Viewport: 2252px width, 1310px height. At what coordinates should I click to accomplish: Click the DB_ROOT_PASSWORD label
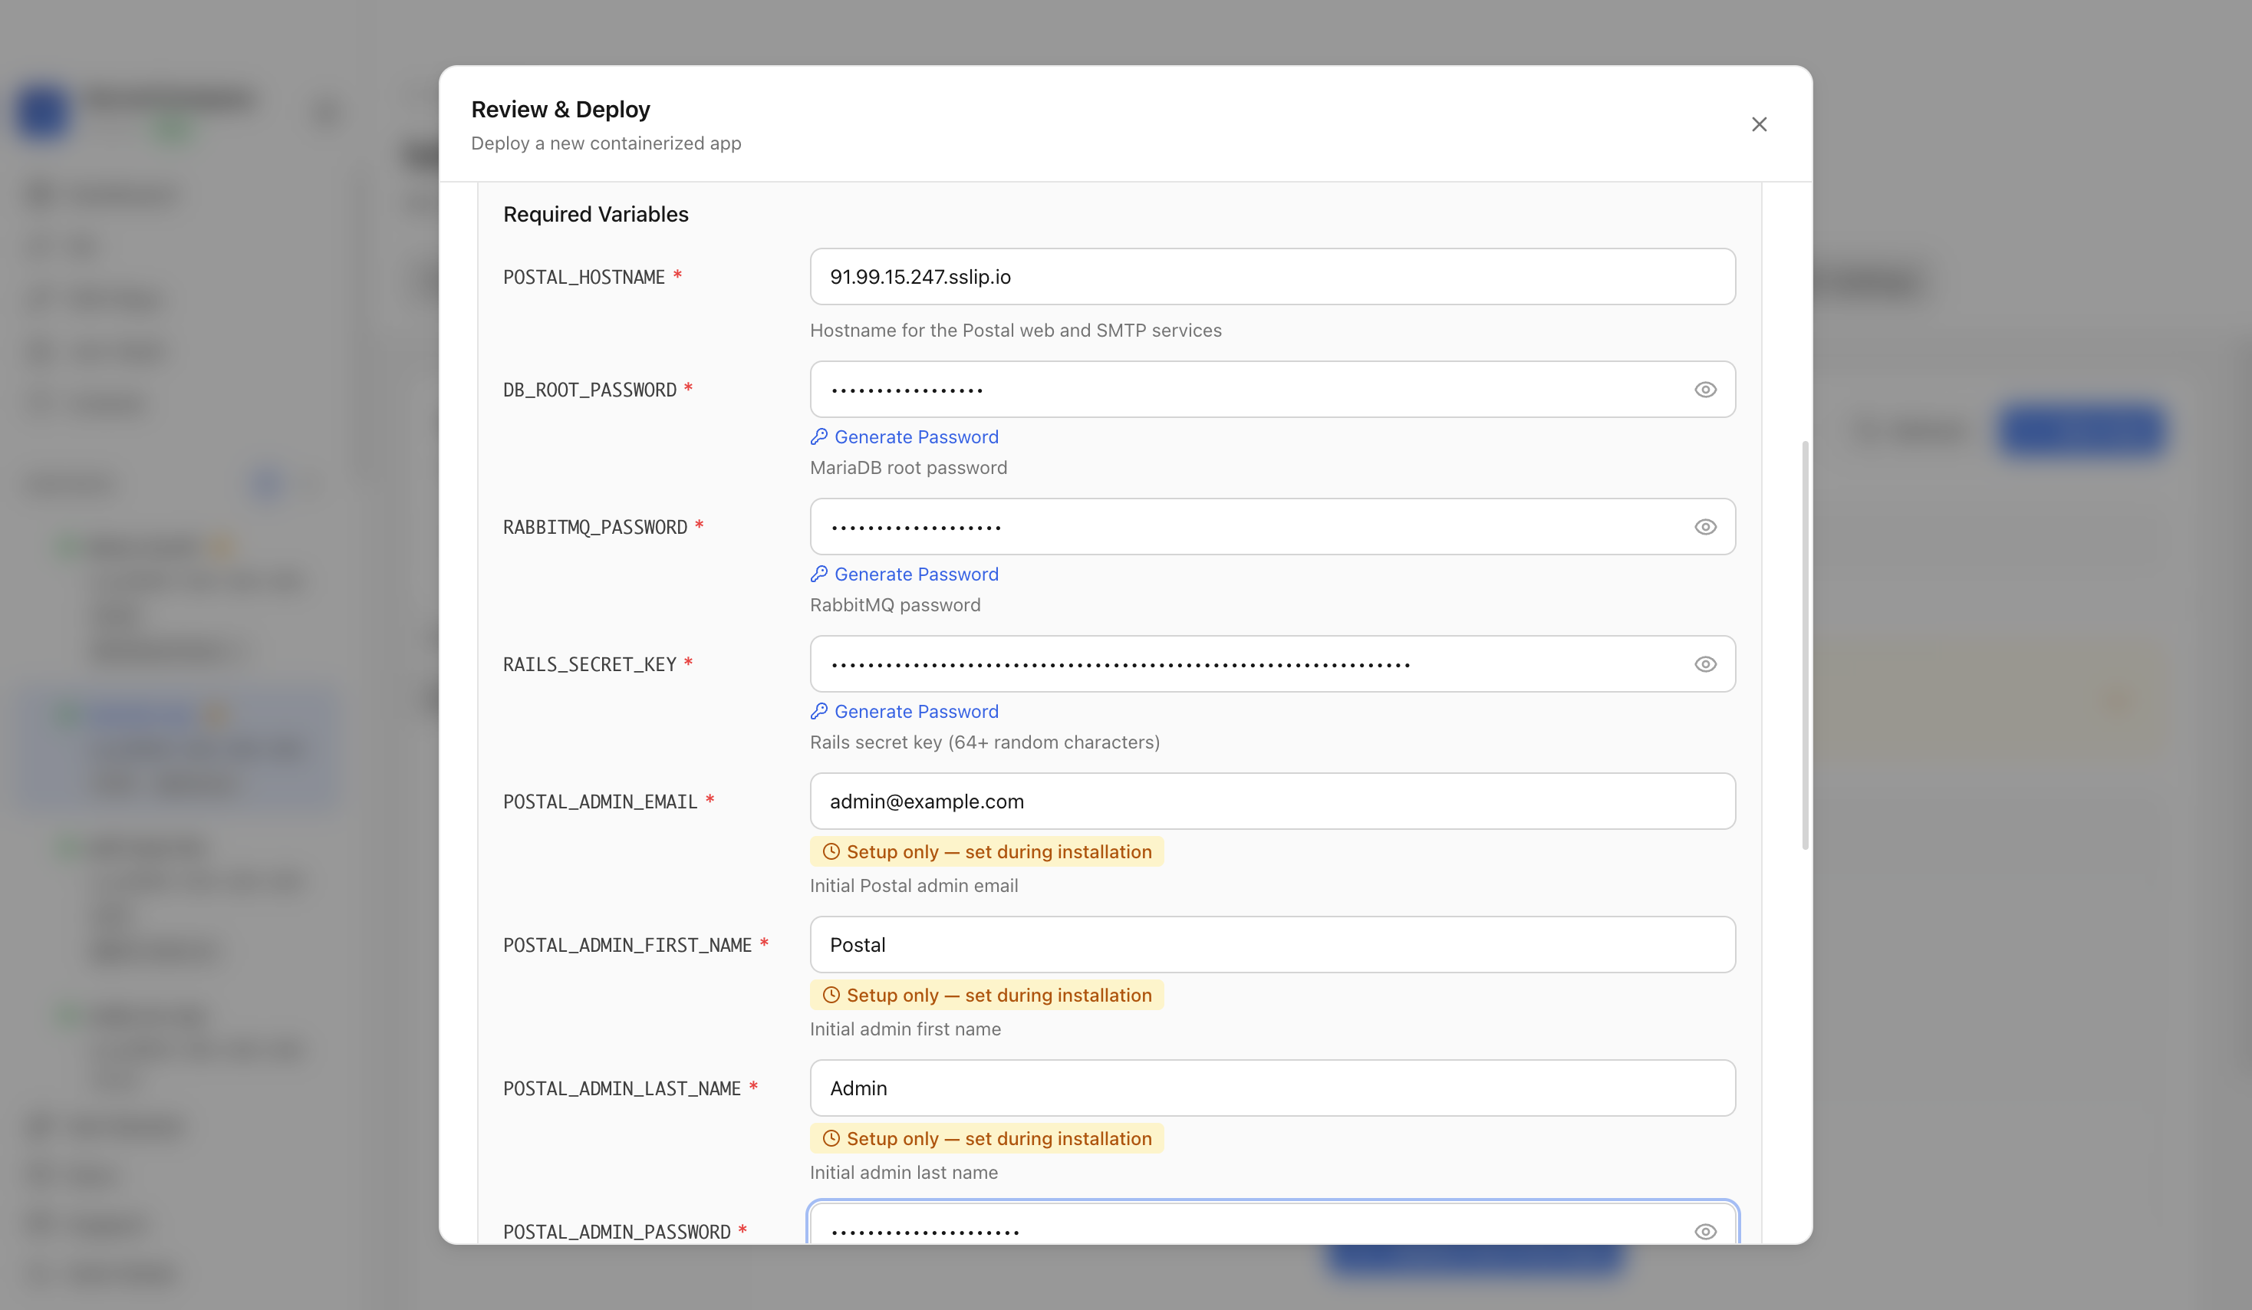(590, 390)
